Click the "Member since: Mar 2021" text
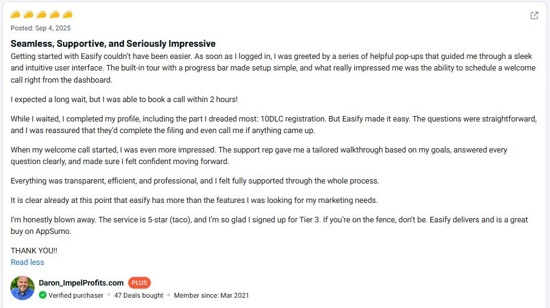 (211, 295)
